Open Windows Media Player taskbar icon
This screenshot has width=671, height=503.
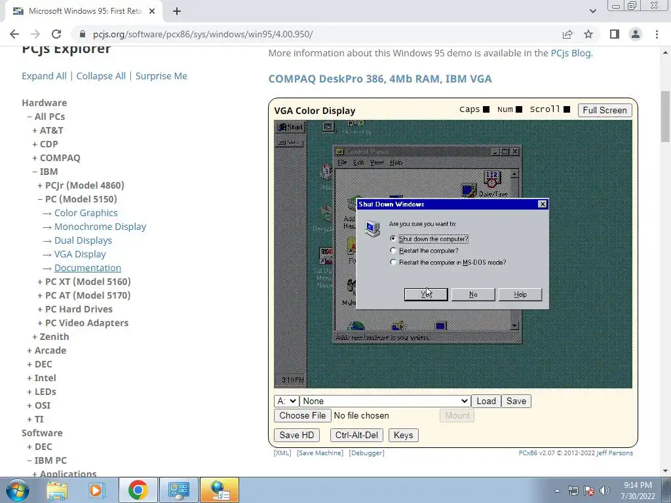97,490
